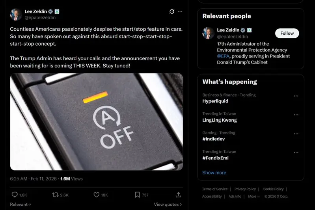Image resolution: width=315 pixels, height=210 pixels.
Task: Open more options for #indiedev trend
Action: 296,134
